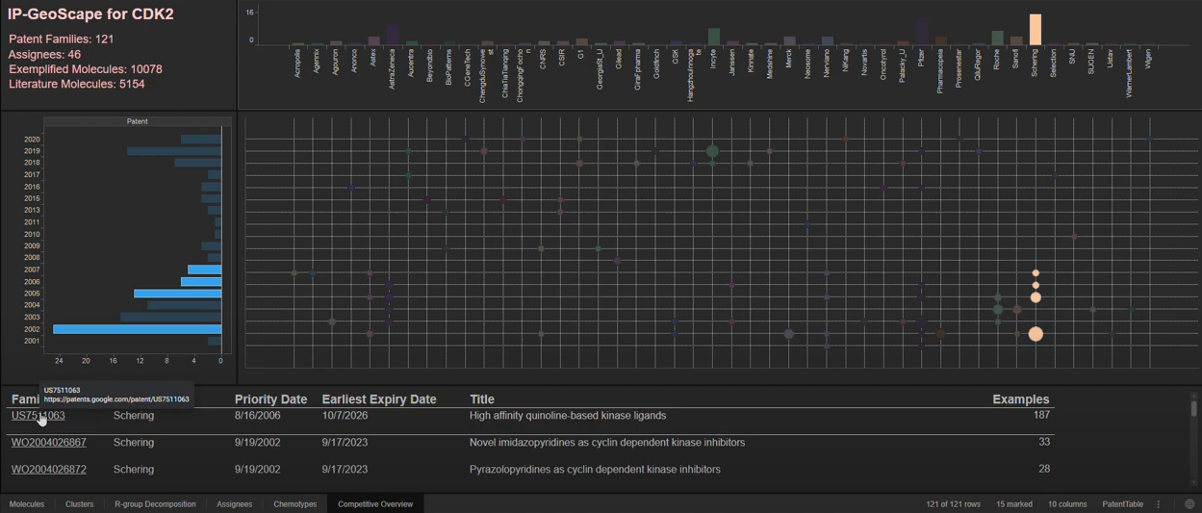The height and width of the screenshot is (513, 1202).
Task: Click the AstraZeneca bar in assignee chart
Action: click(x=393, y=36)
